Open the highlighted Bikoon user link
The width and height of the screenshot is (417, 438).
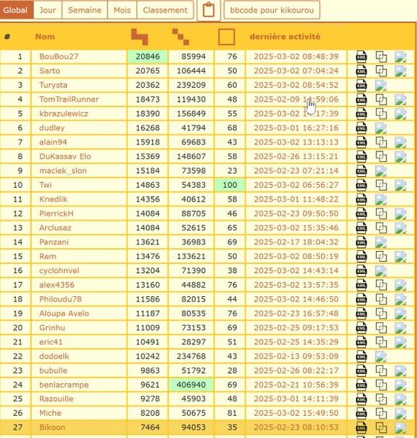[52, 428]
